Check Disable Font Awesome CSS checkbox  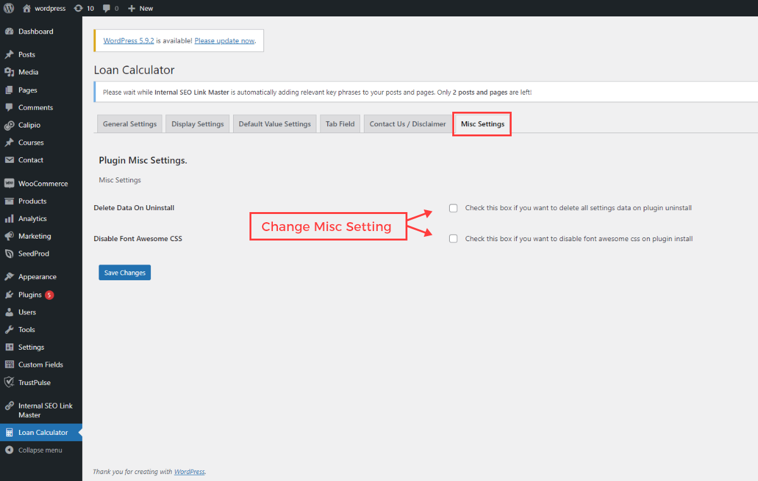453,239
